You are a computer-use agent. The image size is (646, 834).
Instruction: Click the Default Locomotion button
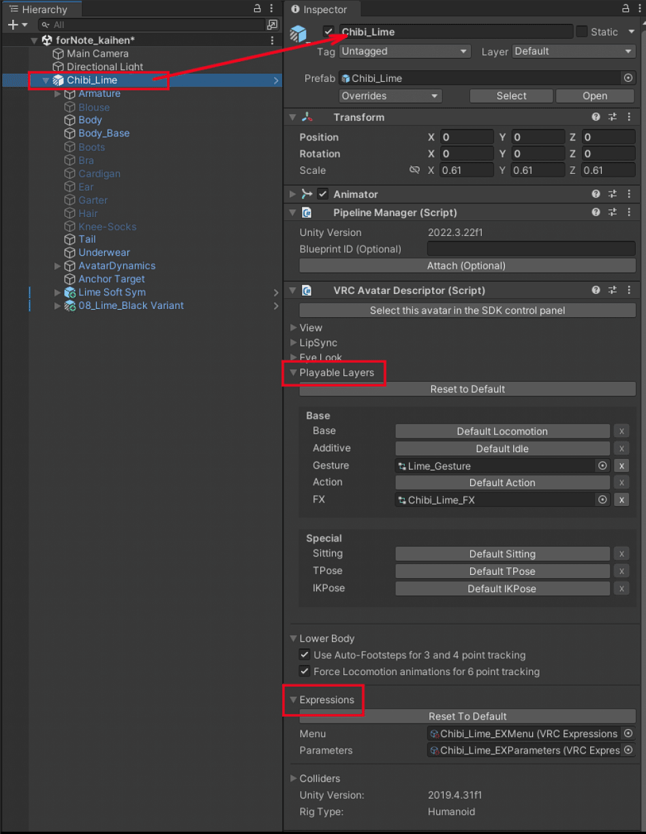pyautogui.click(x=502, y=432)
